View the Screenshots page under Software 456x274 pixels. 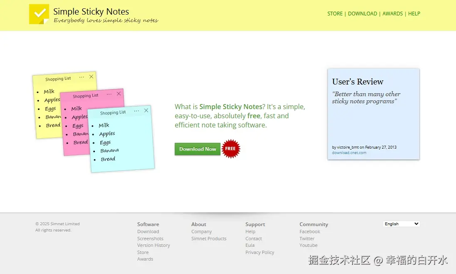[150, 238]
